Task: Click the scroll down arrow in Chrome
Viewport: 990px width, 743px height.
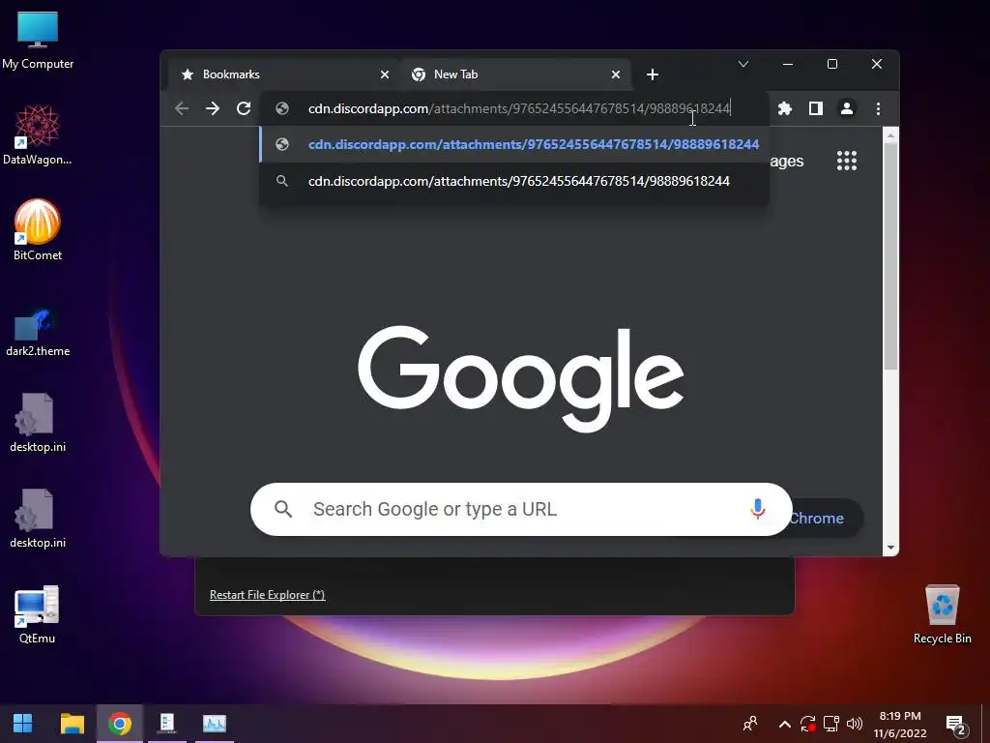Action: point(890,548)
